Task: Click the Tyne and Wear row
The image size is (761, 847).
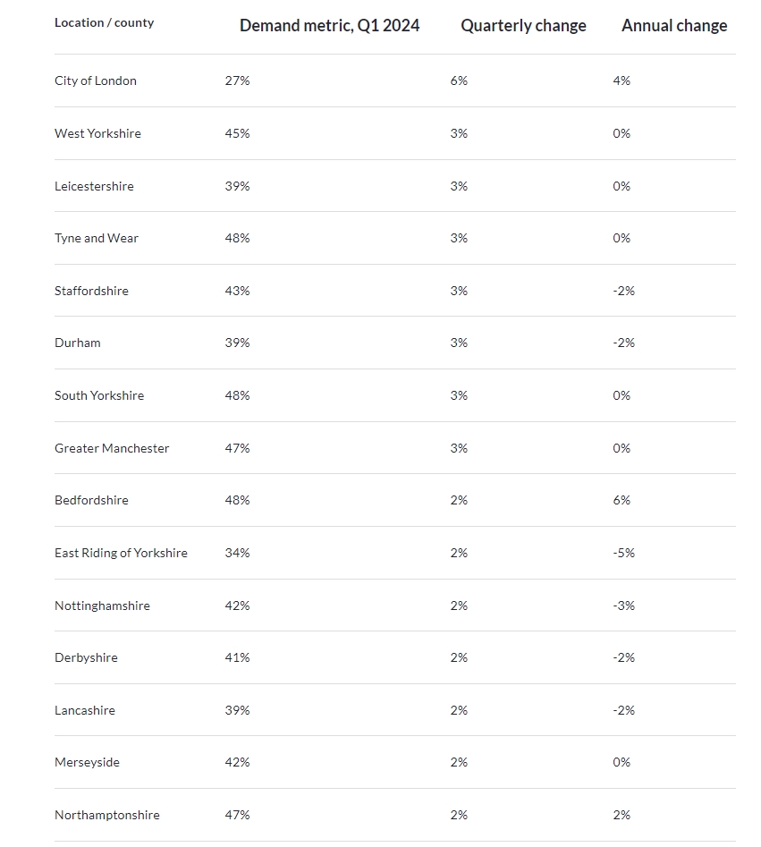Action: pos(97,238)
